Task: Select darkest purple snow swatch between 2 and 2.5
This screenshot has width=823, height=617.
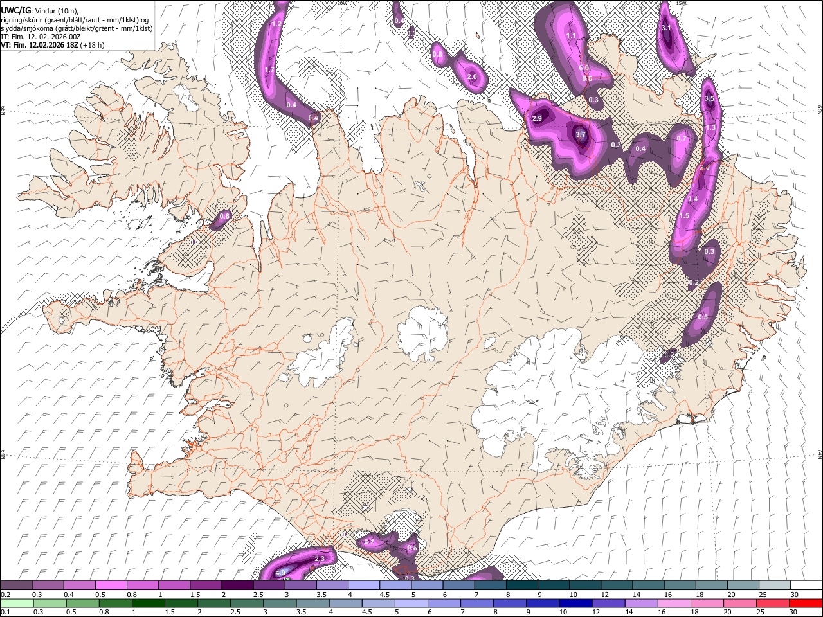Action: tap(237, 585)
